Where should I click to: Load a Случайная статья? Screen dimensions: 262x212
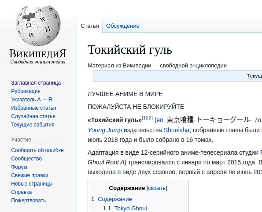33,116
